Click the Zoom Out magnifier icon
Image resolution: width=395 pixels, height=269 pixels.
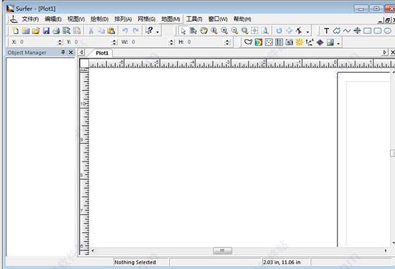234,31
